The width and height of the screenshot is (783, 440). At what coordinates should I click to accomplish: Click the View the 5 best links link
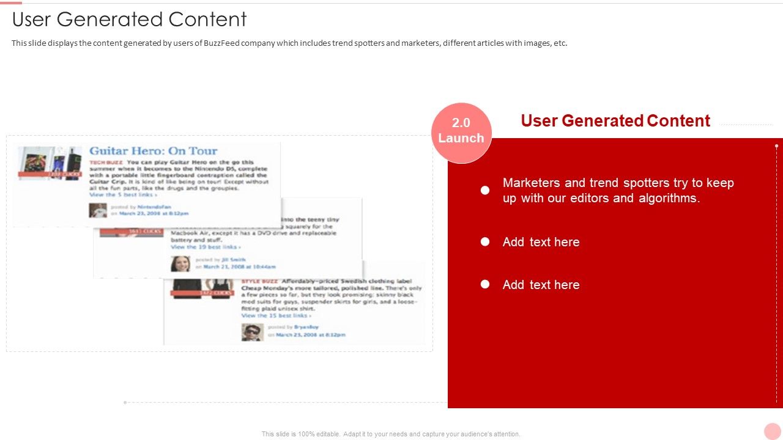[122, 195]
